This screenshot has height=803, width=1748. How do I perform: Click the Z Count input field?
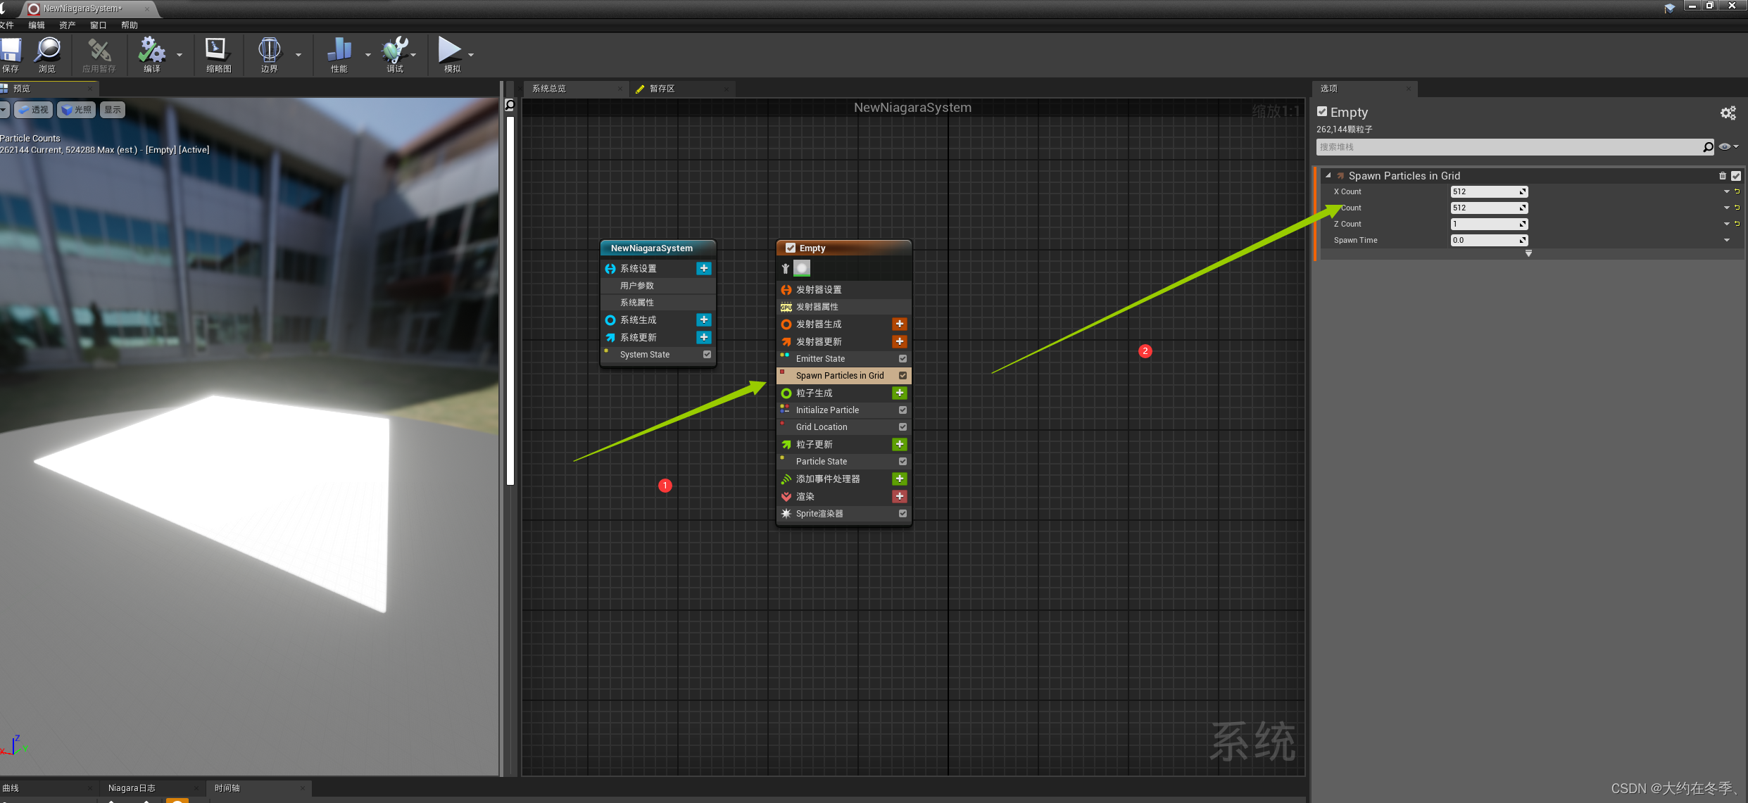pyautogui.click(x=1485, y=224)
